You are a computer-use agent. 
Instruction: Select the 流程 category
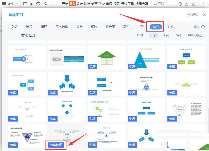coord(29,27)
